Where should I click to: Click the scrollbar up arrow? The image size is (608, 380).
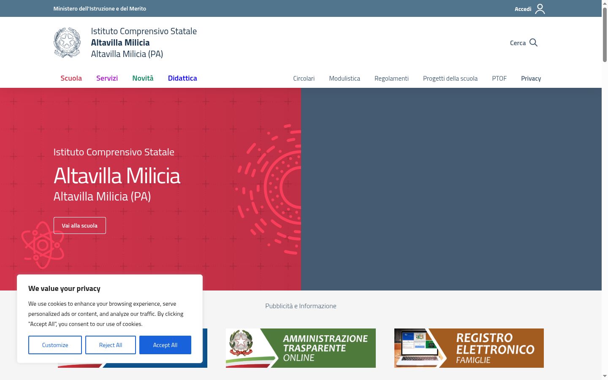click(605, 3)
